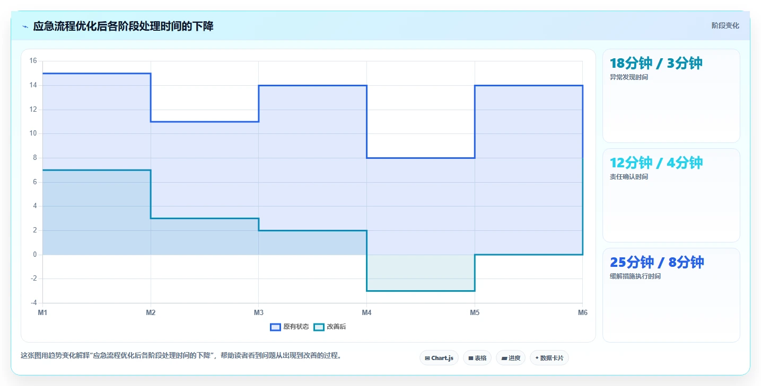The height and width of the screenshot is (386, 761).
Task: Toggle the 原有状态 legend item
Action: (x=290, y=327)
